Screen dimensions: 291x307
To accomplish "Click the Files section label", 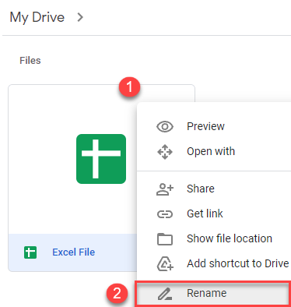I will coord(30,61).
